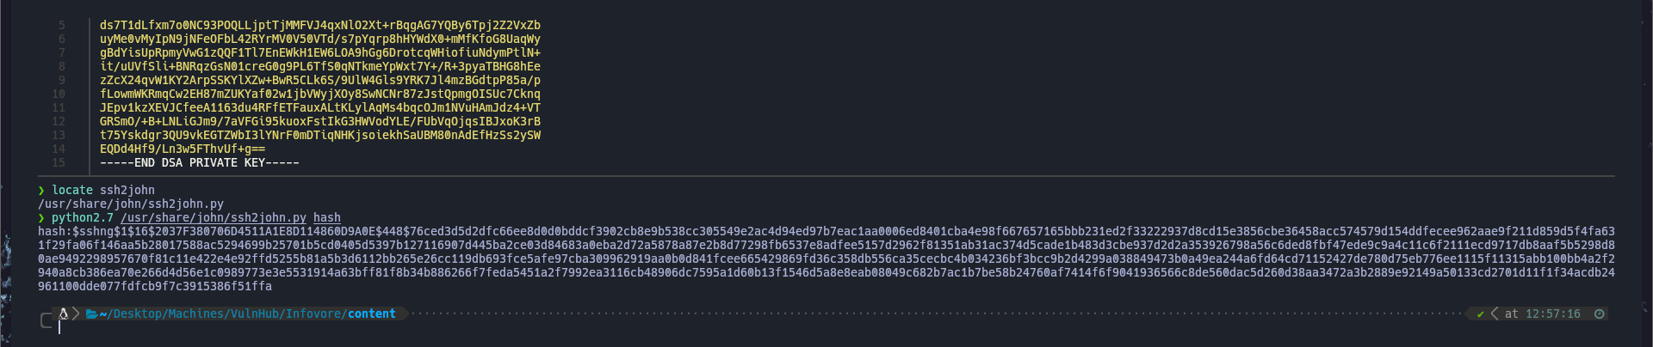Click the 12:57:16 timestamp
Viewport: 1653px width, 347px height.
[x=1553, y=314]
